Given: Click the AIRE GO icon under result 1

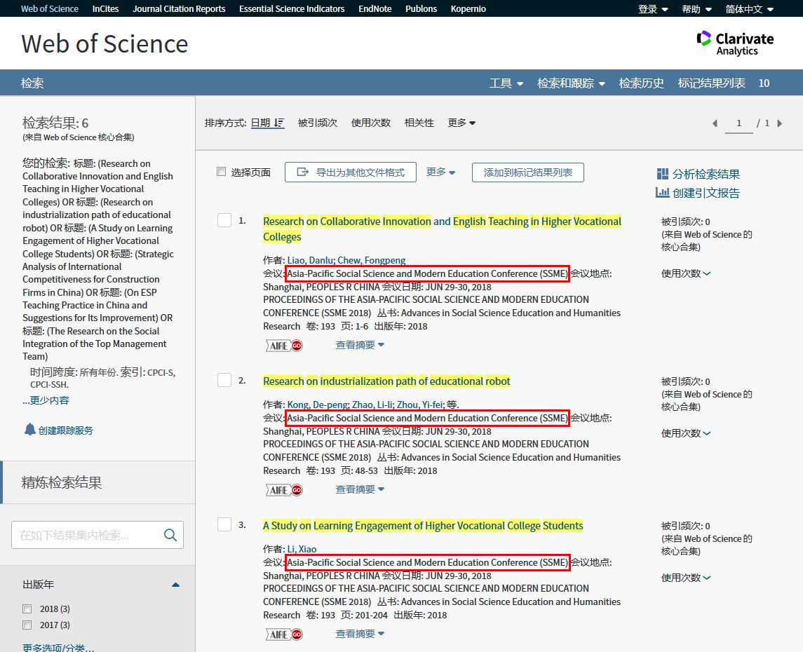Looking at the screenshot, I should [284, 345].
